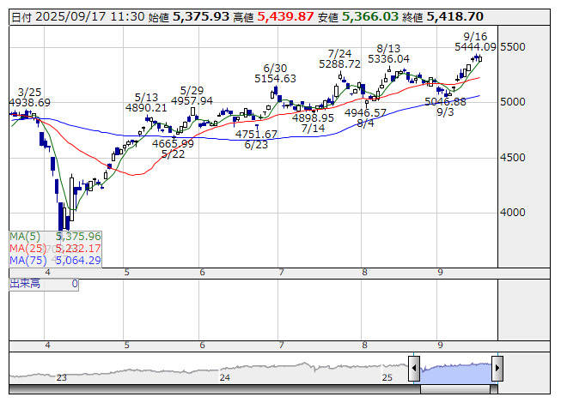The image size is (561, 403).
Task: Click the 4500 price axis label
Action: pyautogui.click(x=513, y=158)
